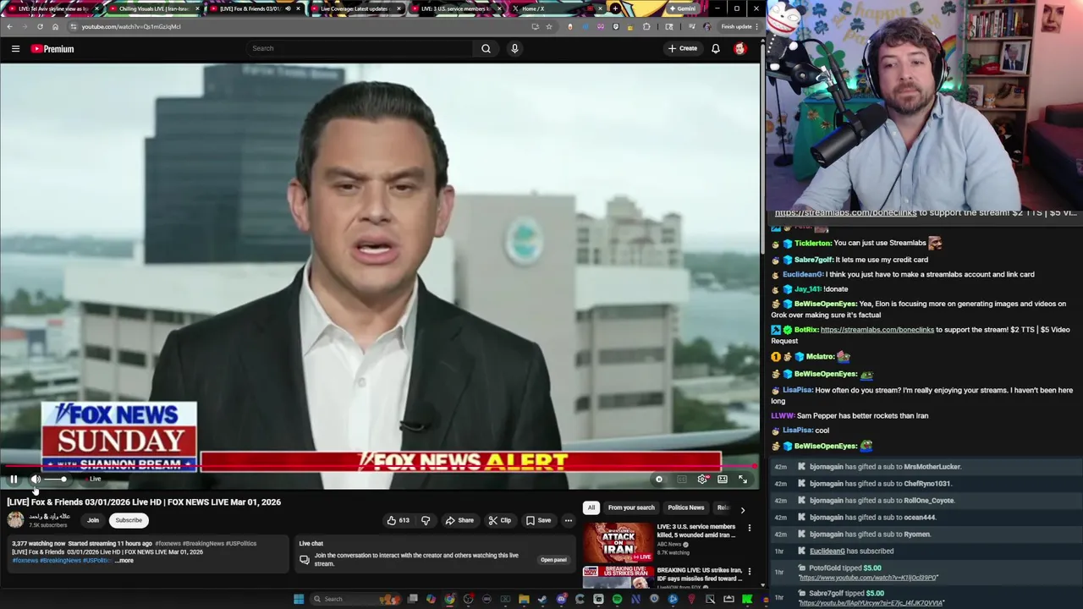Viewport: 1083px width, 609px height.
Task: Open the YouTube hamburger guide menu
Action: tap(15, 49)
